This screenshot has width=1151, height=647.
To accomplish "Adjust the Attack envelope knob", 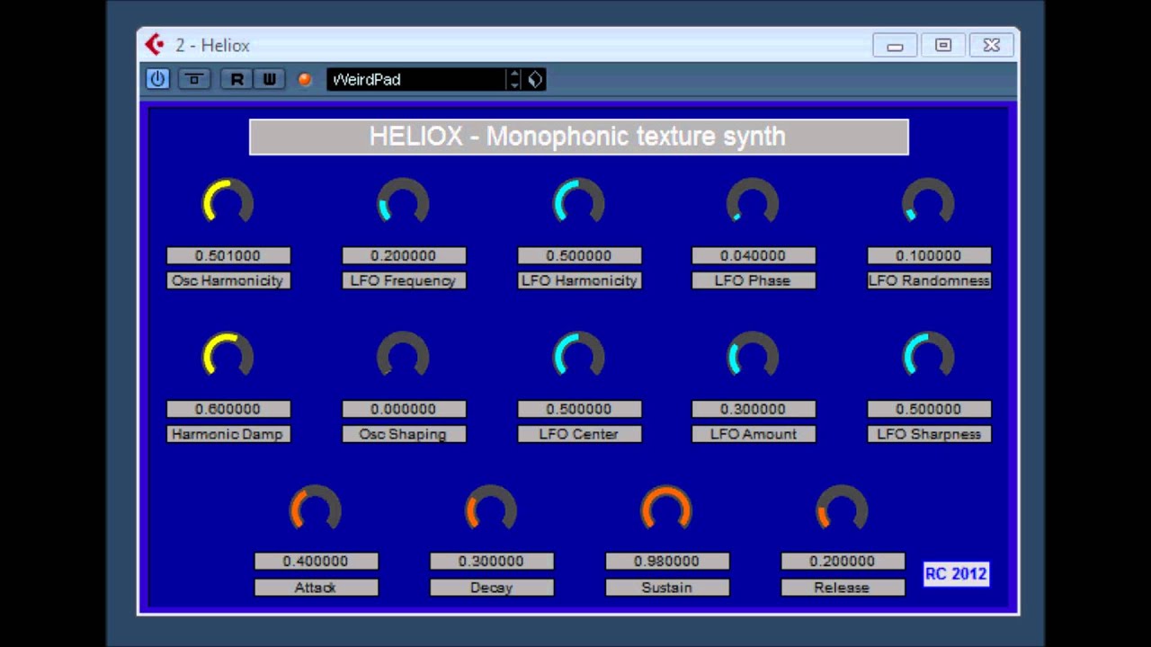I will [316, 510].
